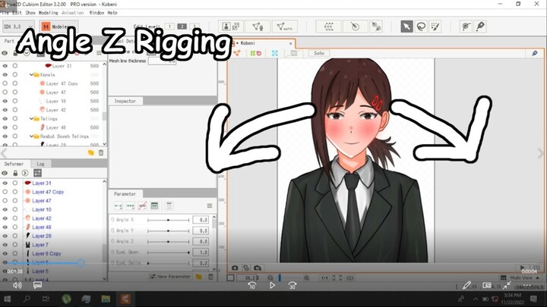Click the Solo button

(319, 53)
